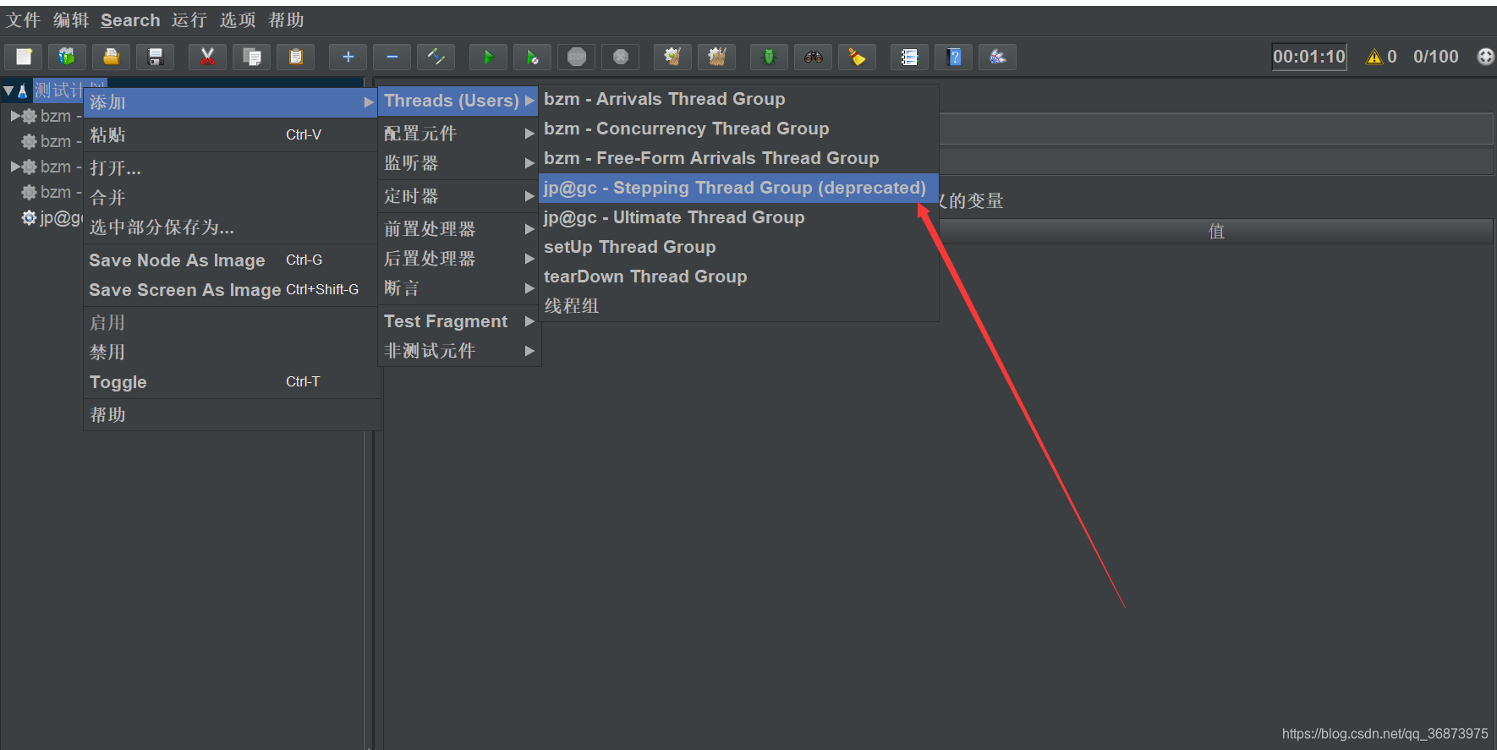Click the Shutdown test icon
This screenshot has height=750, width=1497.
click(621, 57)
